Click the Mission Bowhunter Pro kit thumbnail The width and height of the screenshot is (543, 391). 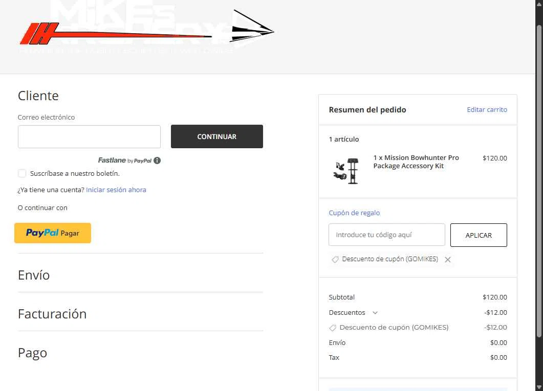coord(345,171)
